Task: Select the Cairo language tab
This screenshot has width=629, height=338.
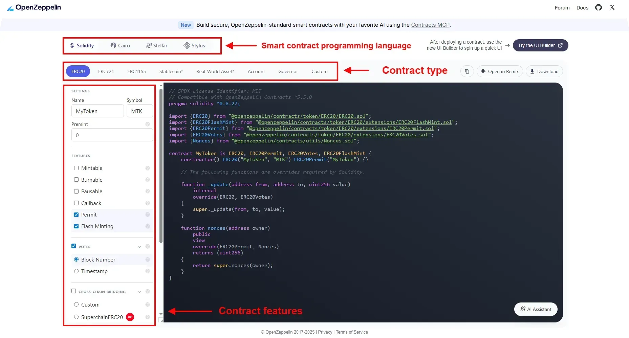Action: 120,46
